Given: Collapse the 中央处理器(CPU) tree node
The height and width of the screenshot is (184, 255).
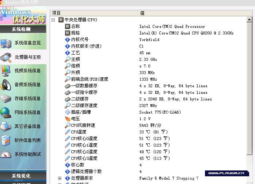Looking at the screenshot, I should [53, 20].
